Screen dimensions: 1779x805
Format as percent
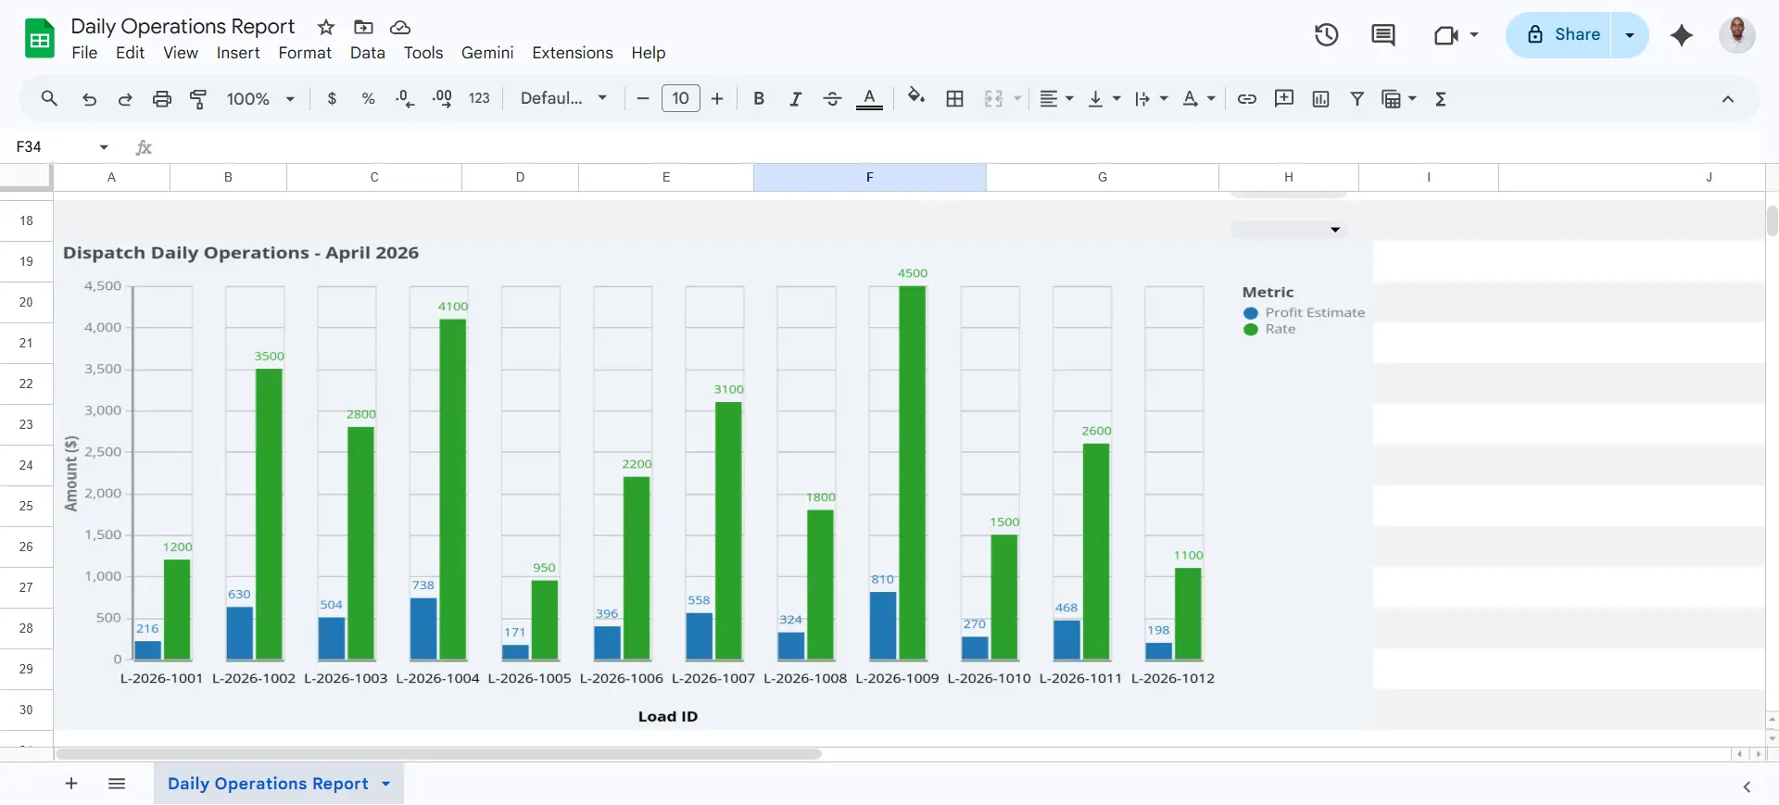[368, 98]
